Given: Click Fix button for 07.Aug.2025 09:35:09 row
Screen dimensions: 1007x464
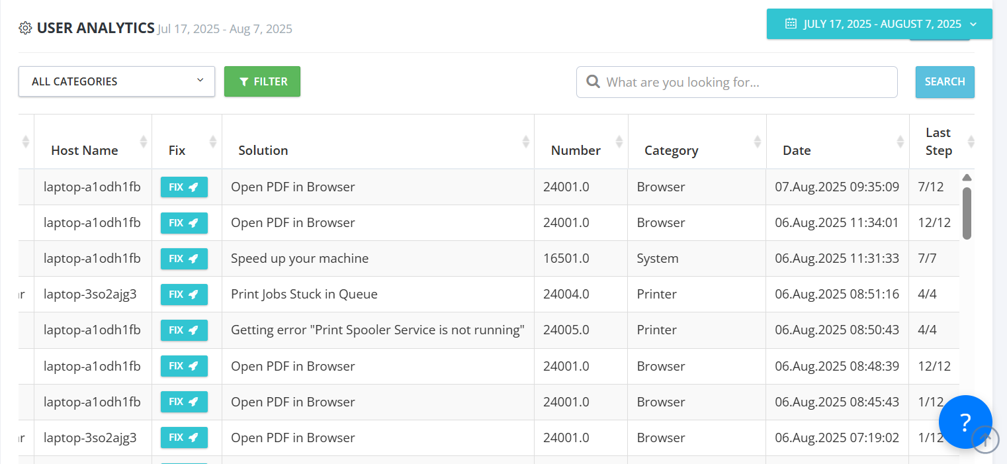Looking at the screenshot, I should coord(184,187).
